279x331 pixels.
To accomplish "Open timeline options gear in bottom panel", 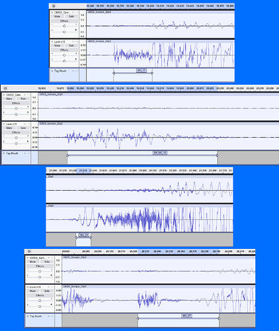I will coord(29,252).
